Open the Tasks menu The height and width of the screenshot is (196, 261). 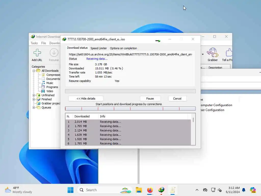[x=34, y=43]
